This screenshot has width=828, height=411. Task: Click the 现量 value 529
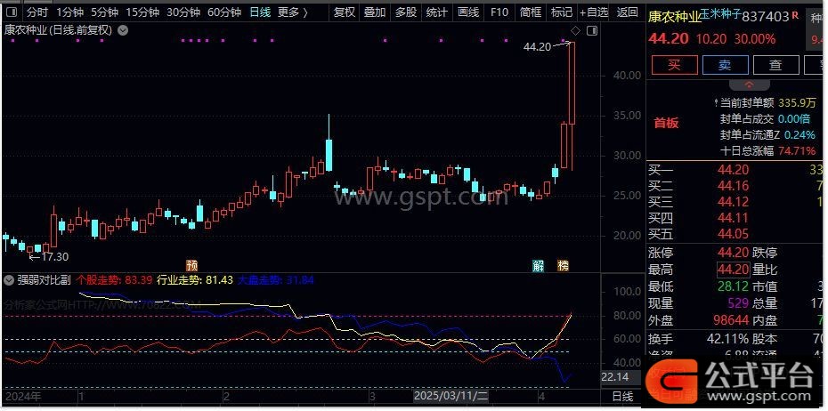coord(738,302)
